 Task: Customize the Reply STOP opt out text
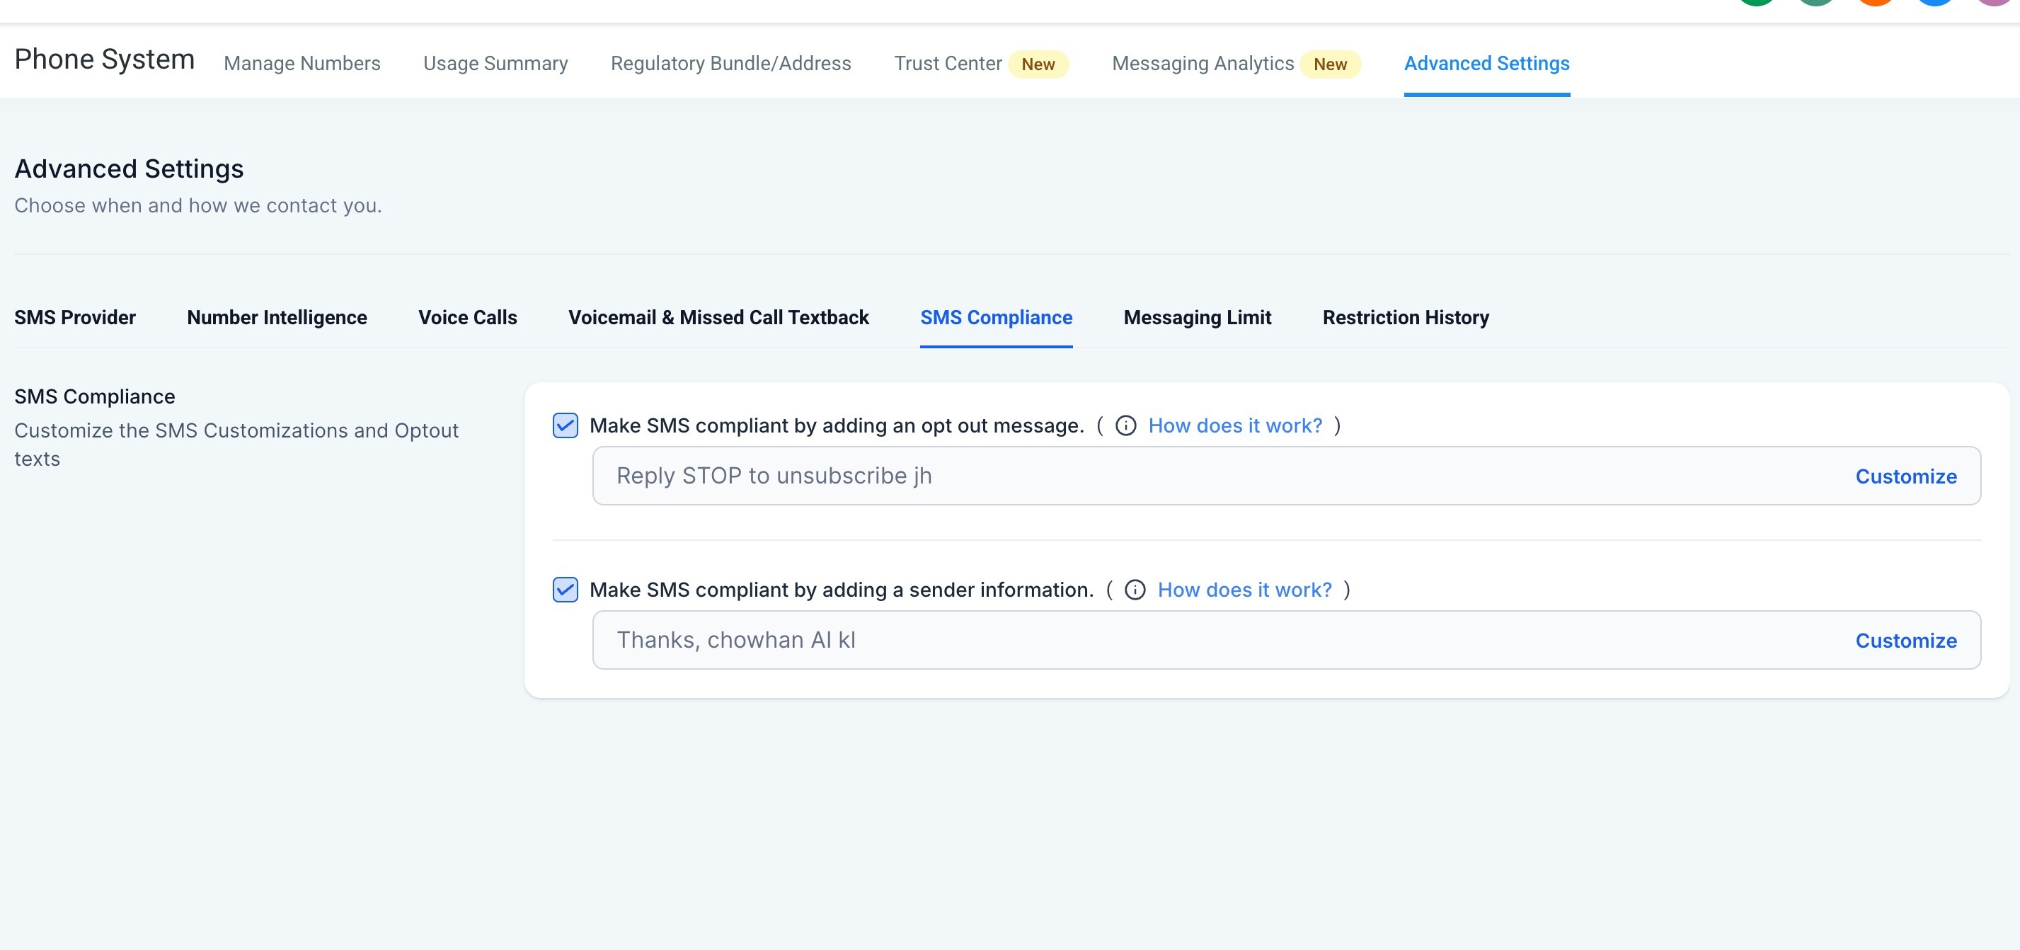1905,476
